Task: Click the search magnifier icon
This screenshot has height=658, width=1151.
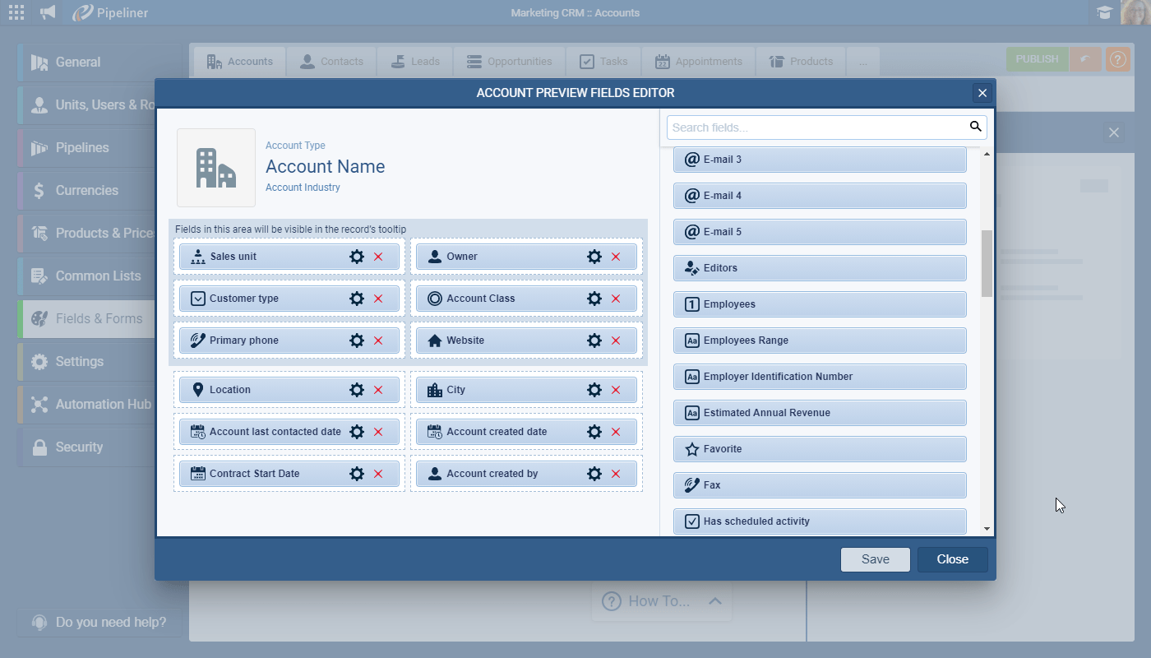Action: coord(975,127)
